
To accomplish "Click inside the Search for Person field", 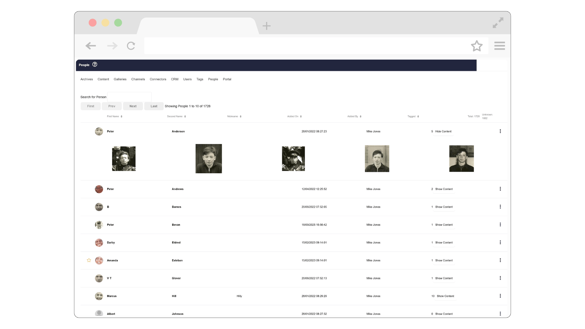I will coord(129,97).
